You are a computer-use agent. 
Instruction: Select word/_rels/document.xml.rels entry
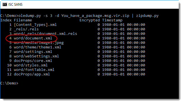(46, 34)
